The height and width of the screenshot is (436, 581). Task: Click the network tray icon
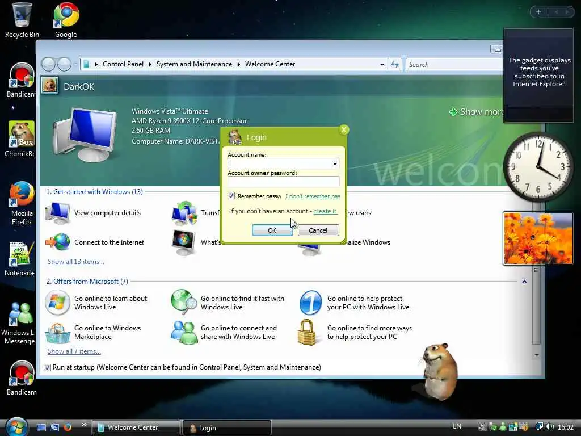pos(539,427)
